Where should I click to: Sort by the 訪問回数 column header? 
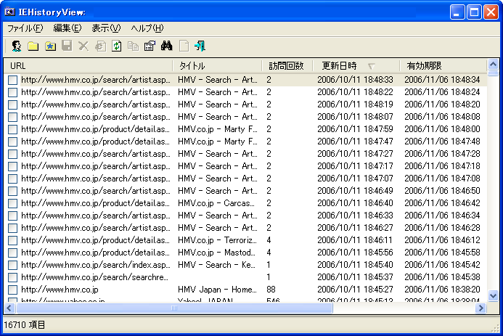point(287,66)
